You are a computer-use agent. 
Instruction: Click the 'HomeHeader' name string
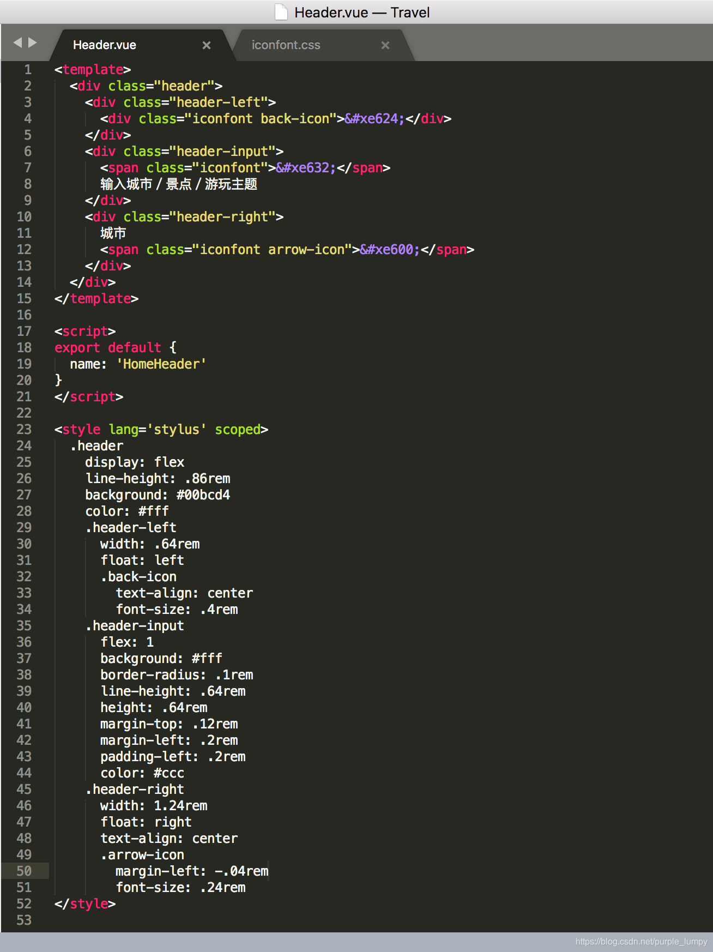point(161,364)
